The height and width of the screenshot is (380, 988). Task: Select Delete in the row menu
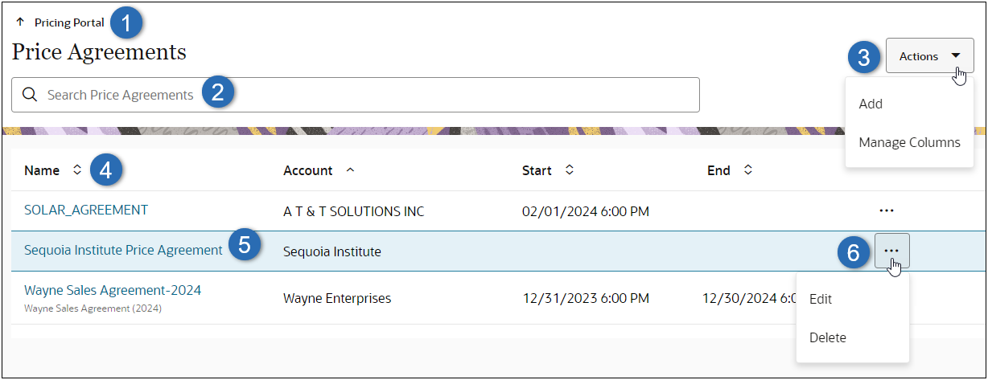828,337
